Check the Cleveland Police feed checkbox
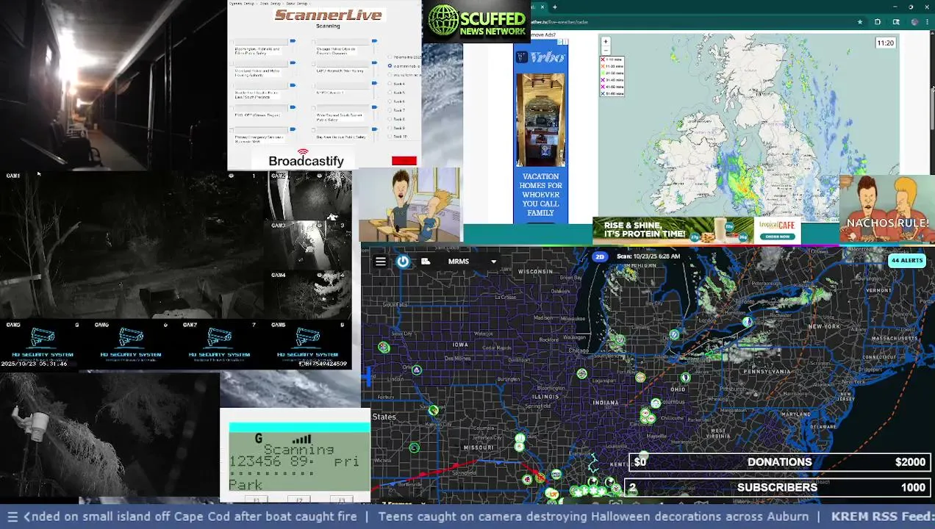Viewport: 935px width, 529px height. point(232,63)
